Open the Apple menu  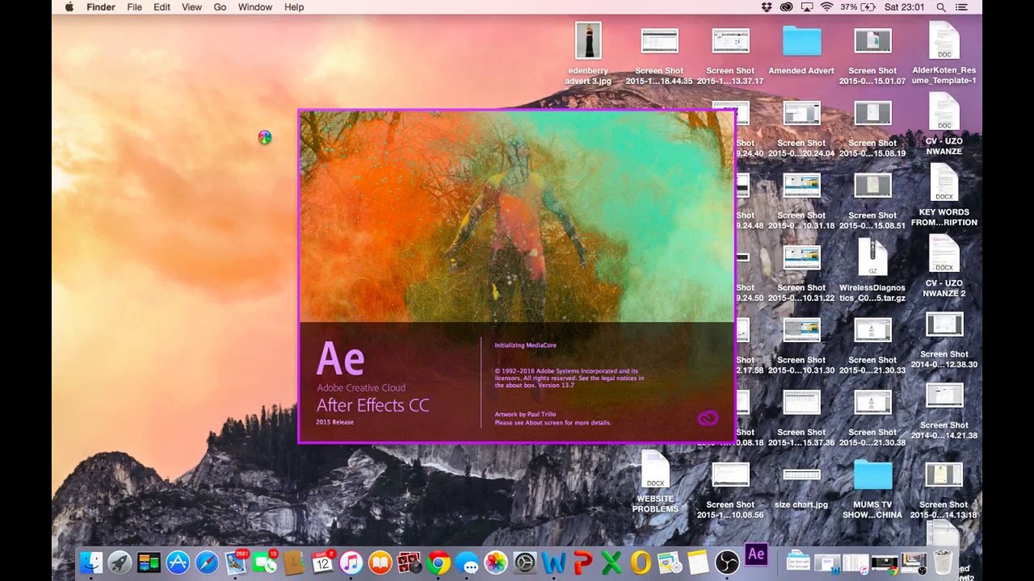[x=69, y=7]
